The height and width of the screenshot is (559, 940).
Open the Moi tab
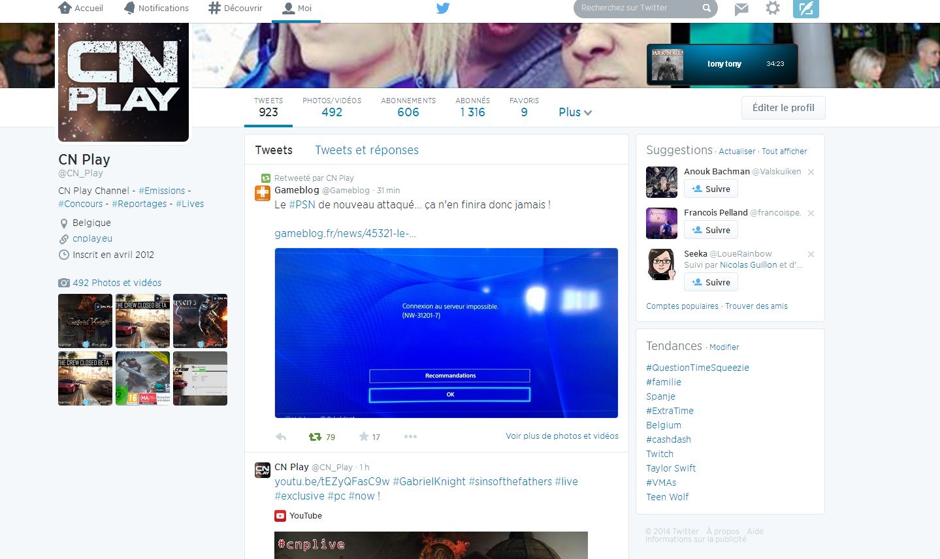click(297, 8)
